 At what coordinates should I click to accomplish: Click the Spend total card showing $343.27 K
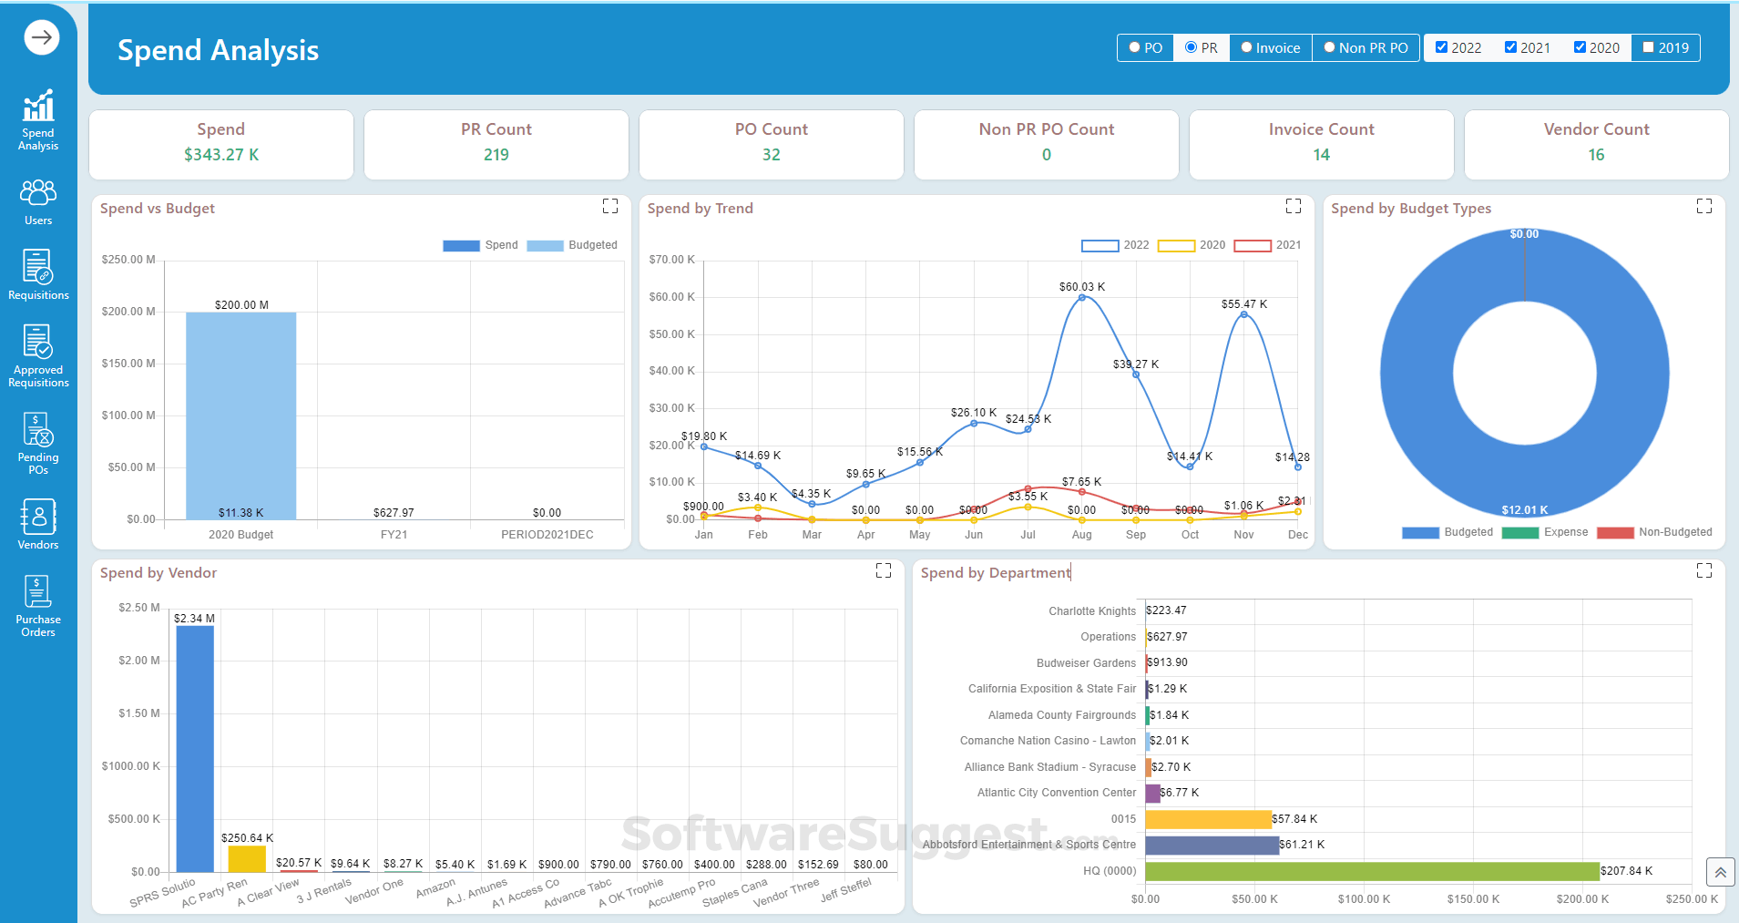[x=220, y=144]
